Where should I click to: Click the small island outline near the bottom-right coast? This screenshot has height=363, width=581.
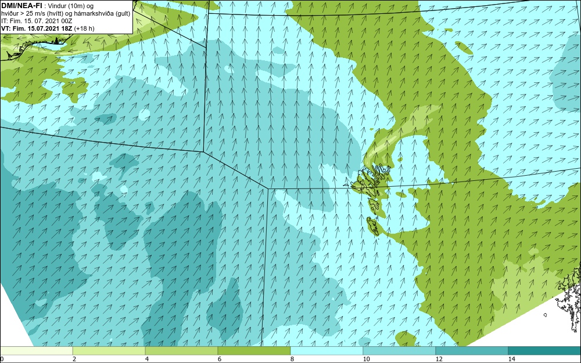(x=546, y=315)
